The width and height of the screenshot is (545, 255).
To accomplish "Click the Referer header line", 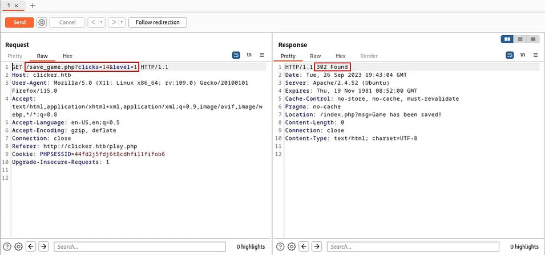I will pyautogui.click(x=75, y=146).
